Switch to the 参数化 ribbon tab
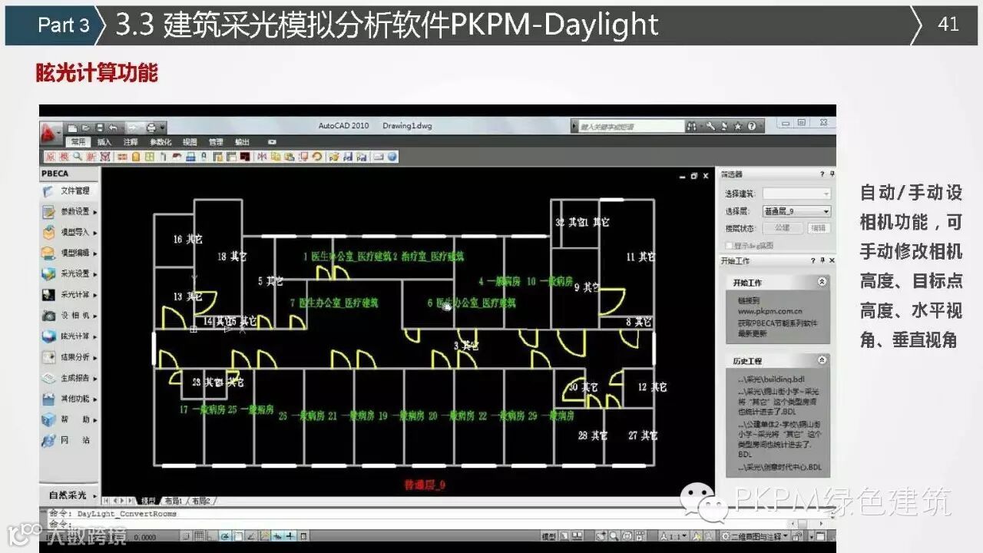This screenshot has width=983, height=553. pos(161,142)
